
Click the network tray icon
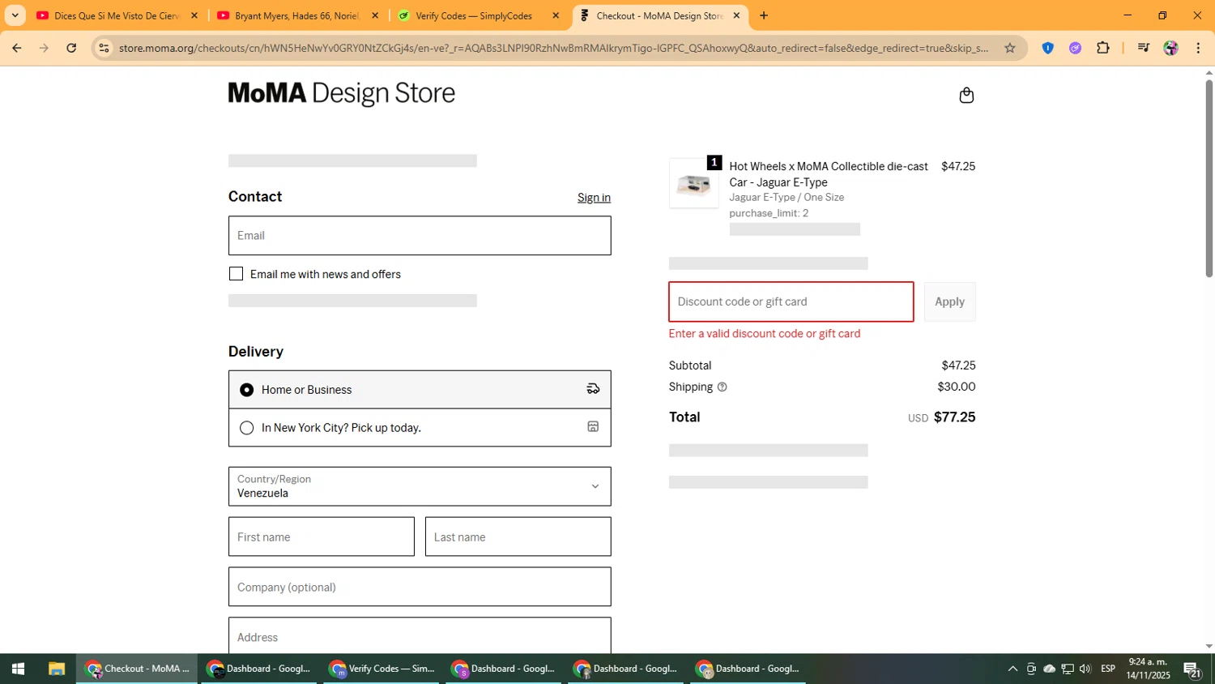(1067, 669)
